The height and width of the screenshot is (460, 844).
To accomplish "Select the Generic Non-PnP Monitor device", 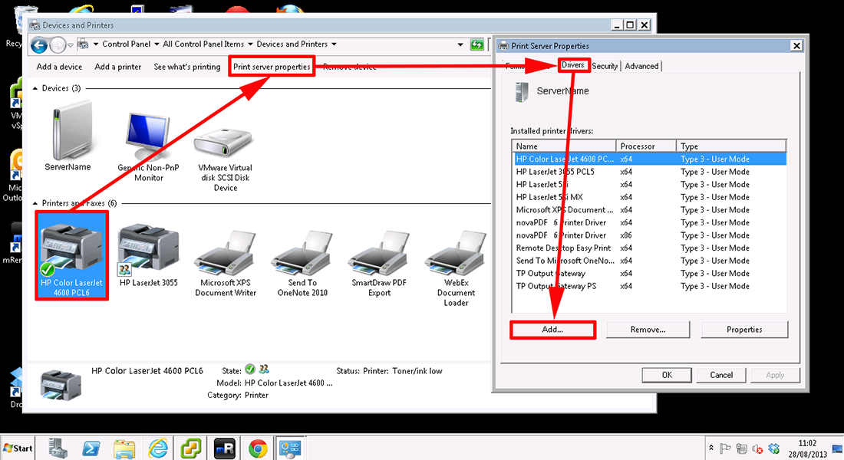I will (149, 146).
